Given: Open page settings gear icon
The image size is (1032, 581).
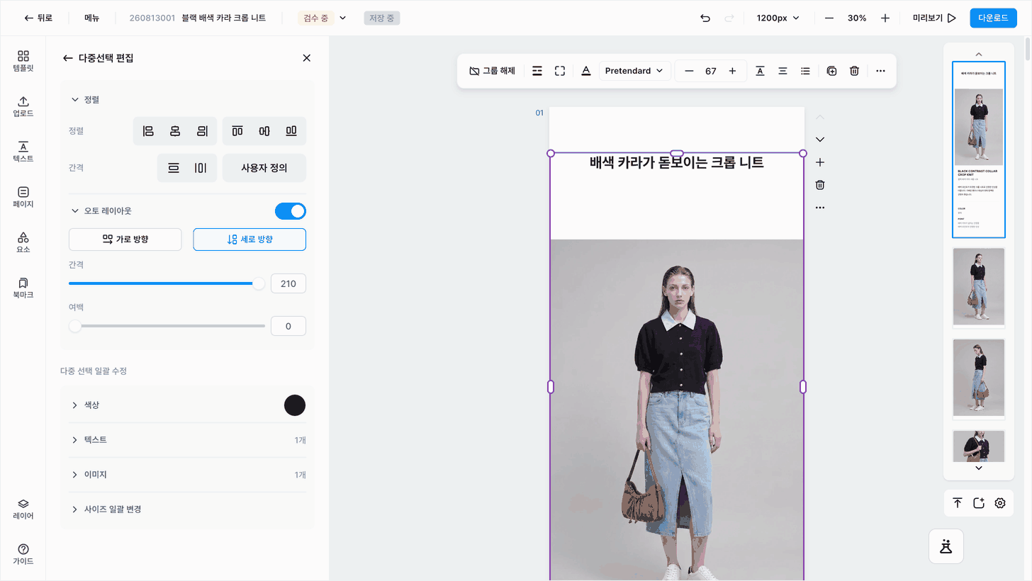Looking at the screenshot, I should tap(1000, 503).
